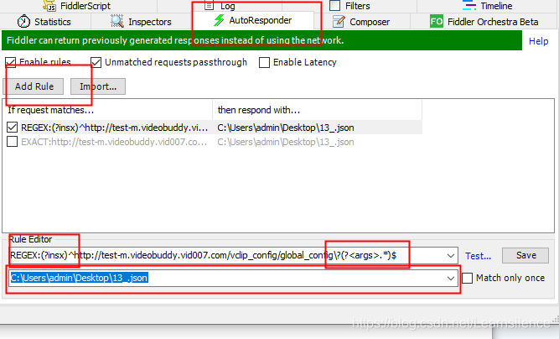Click the Statistics stopwatch icon

tap(24, 22)
